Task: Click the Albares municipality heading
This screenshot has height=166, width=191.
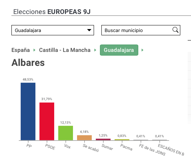Action: pyautogui.click(x=28, y=63)
